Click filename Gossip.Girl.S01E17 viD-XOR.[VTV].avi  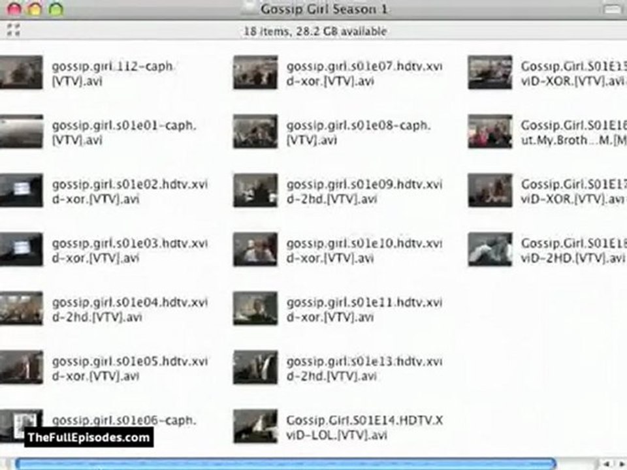coord(573,191)
